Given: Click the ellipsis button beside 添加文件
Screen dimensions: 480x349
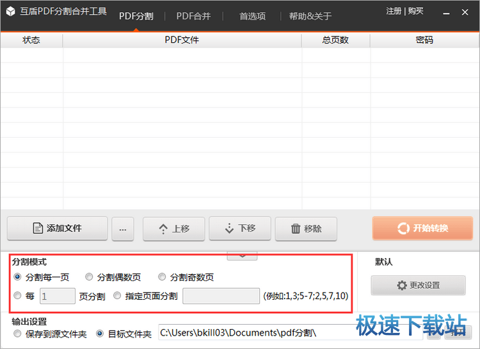Looking at the screenshot, I should 123,229.
